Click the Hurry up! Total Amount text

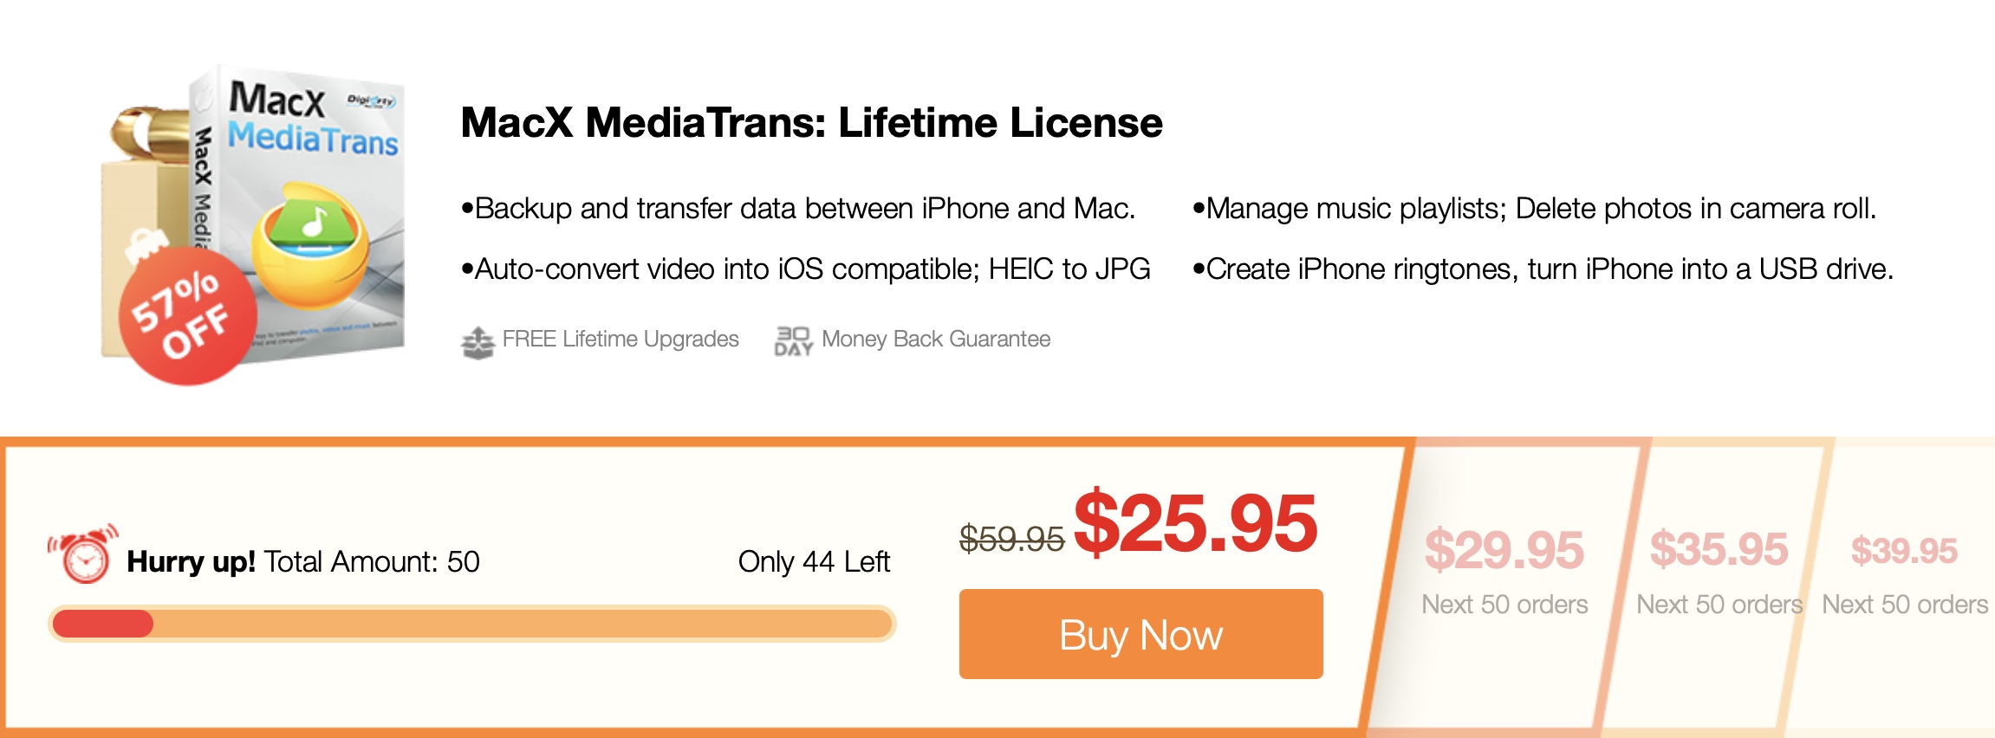303,562
